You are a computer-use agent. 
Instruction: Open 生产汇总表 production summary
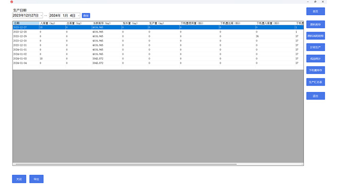[315, 82]
